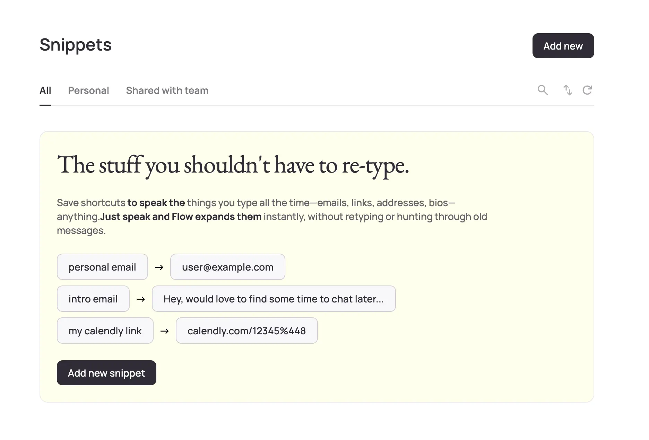Click the arrow next to personal email

click(x=159, y=267)
